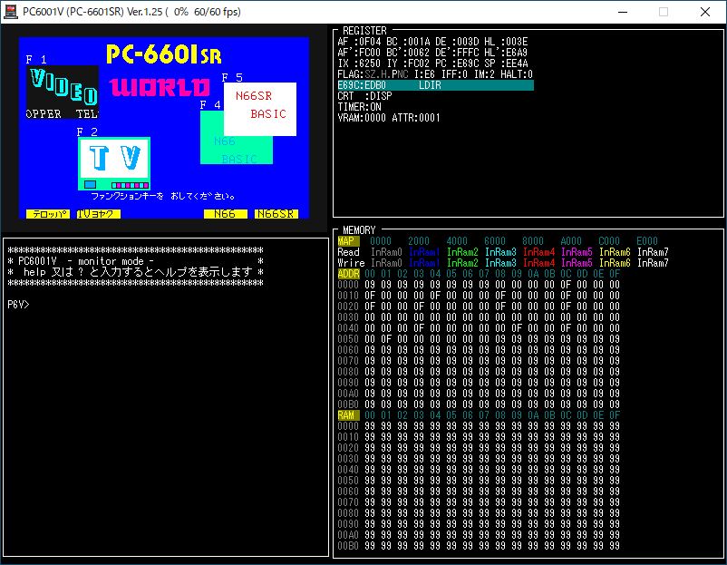This screenshot has width=727, height=565.
Task: Select the yellow RAM header label
Action: (347, 414)
